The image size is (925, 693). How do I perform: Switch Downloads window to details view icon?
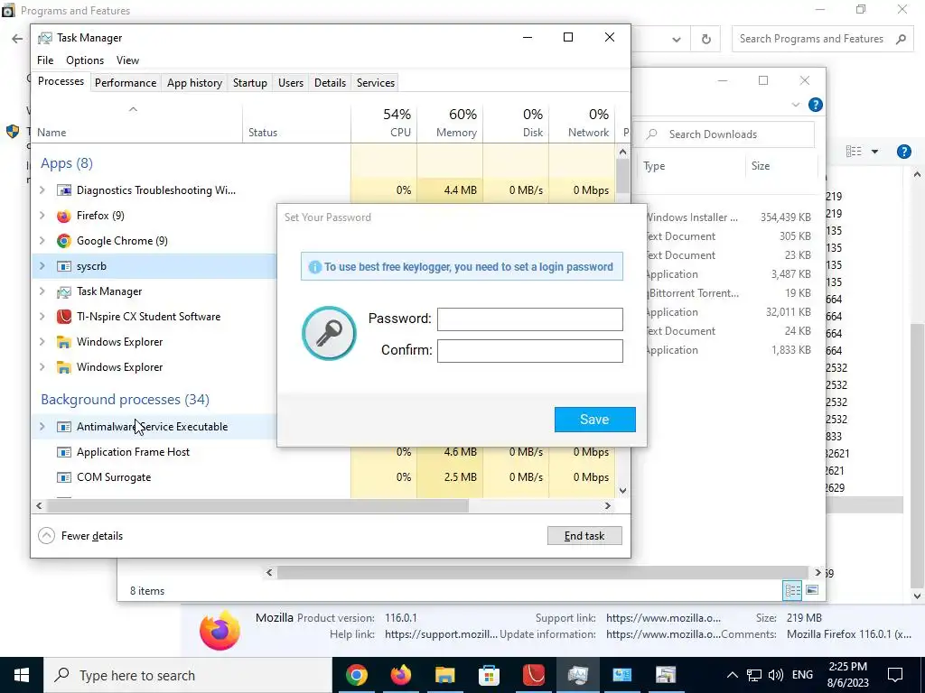click(791, 590)
